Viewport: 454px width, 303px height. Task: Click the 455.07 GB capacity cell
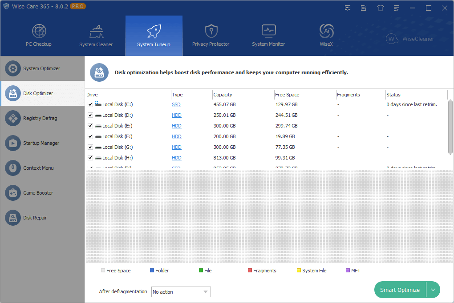(x=224, y=104)
